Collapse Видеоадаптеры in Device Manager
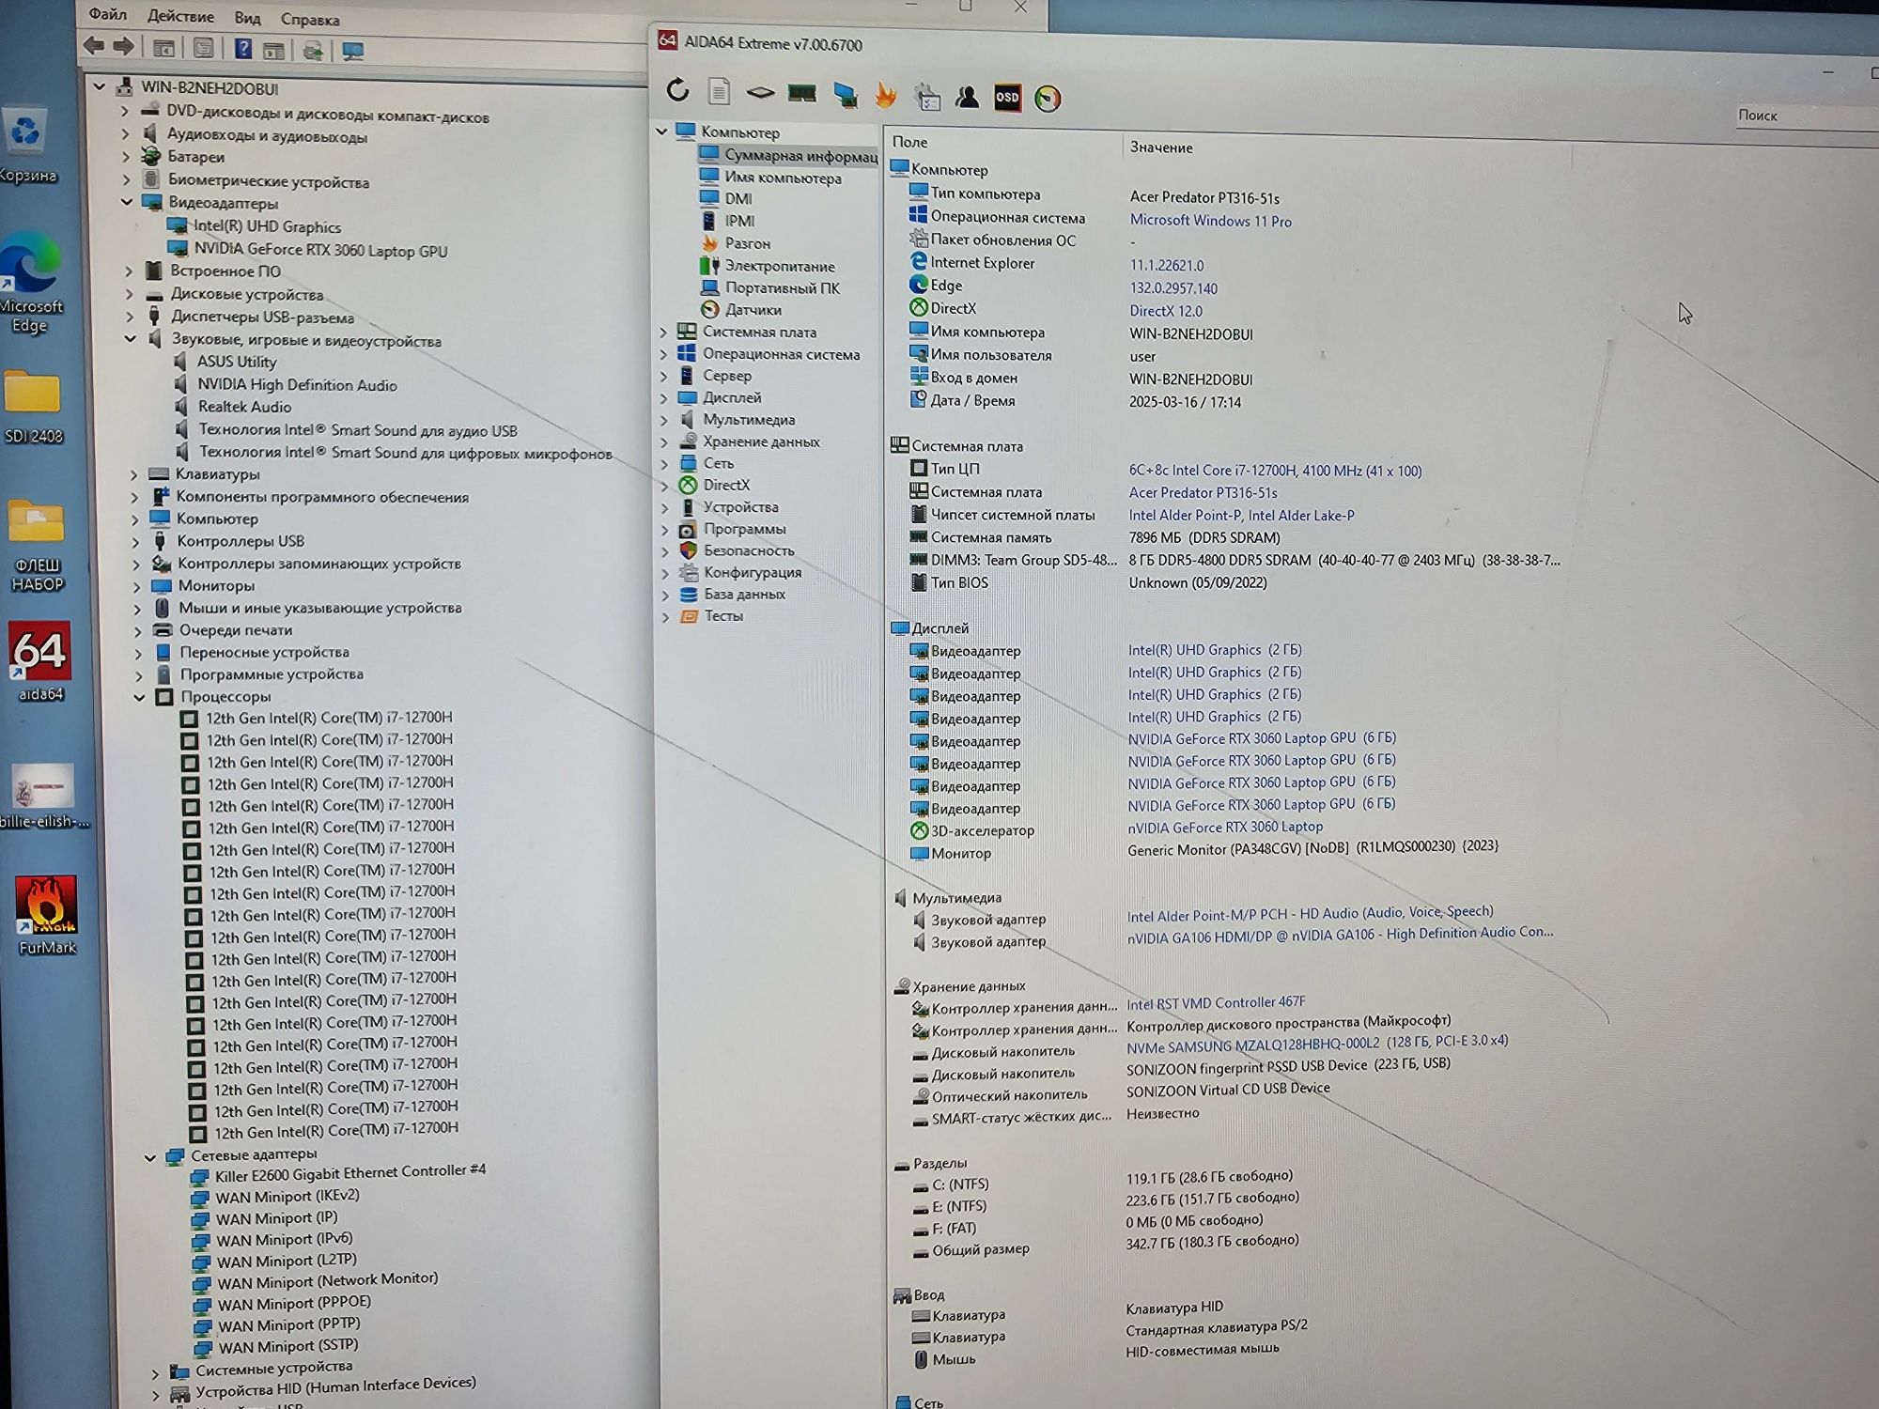This screenshot has height=1409, width=1879. pos(127,201)
